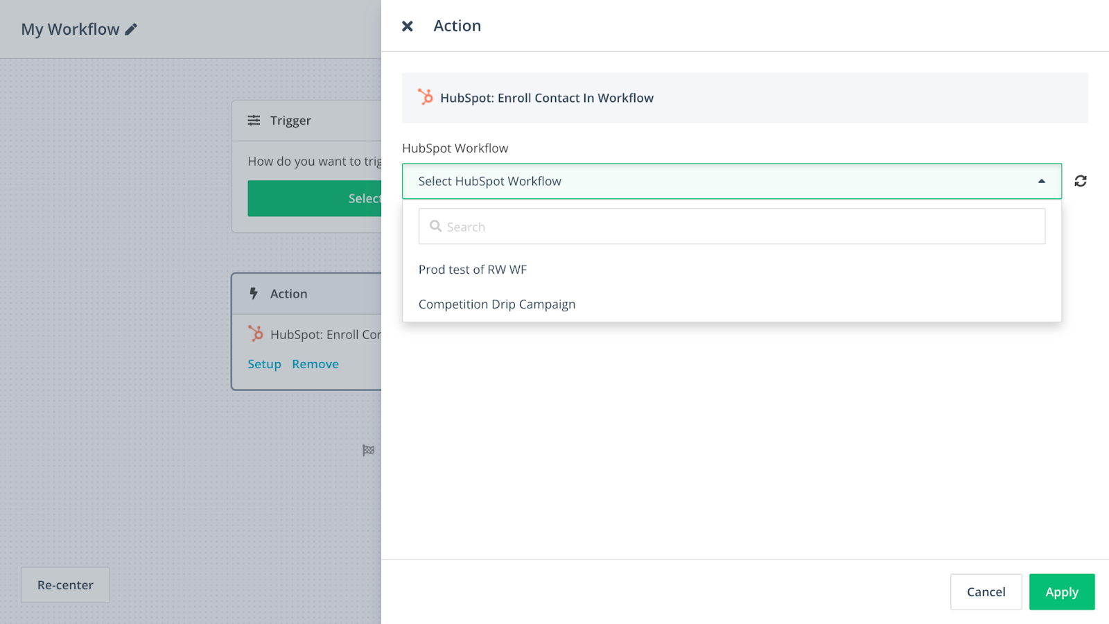Toggle the dropdown caret arrow
Image resolution: width=1109 pixels, height=624 pixels.
point(1041,181)
